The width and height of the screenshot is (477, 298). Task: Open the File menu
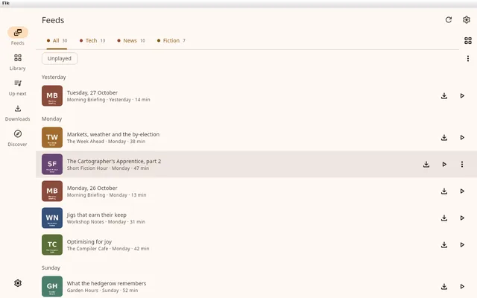pyautogui.click(x=6, y=3)
